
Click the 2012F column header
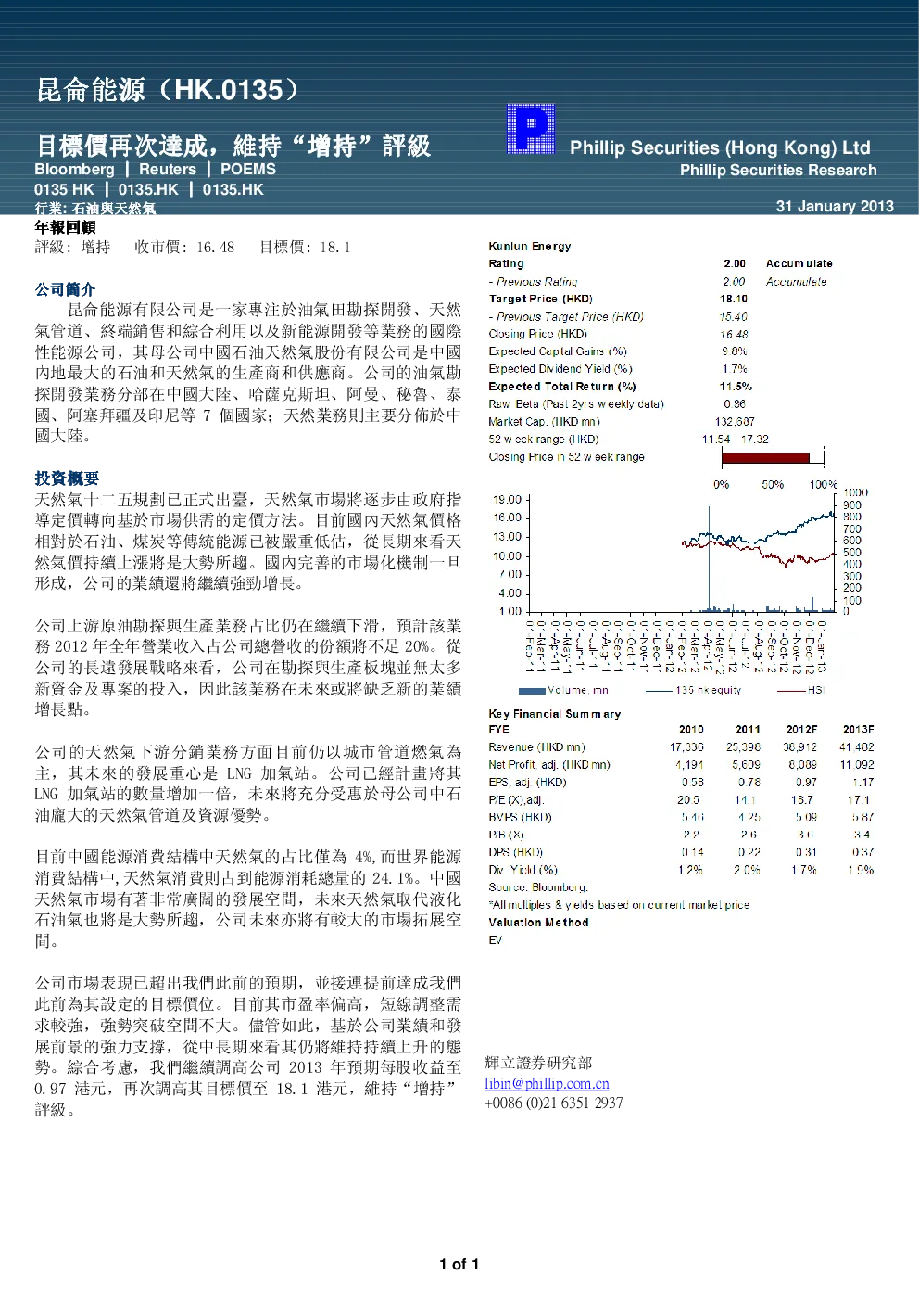[801, 730]
